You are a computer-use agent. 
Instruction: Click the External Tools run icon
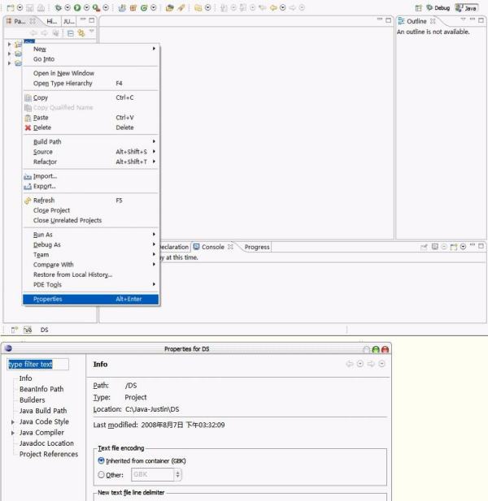click(96, 7)
